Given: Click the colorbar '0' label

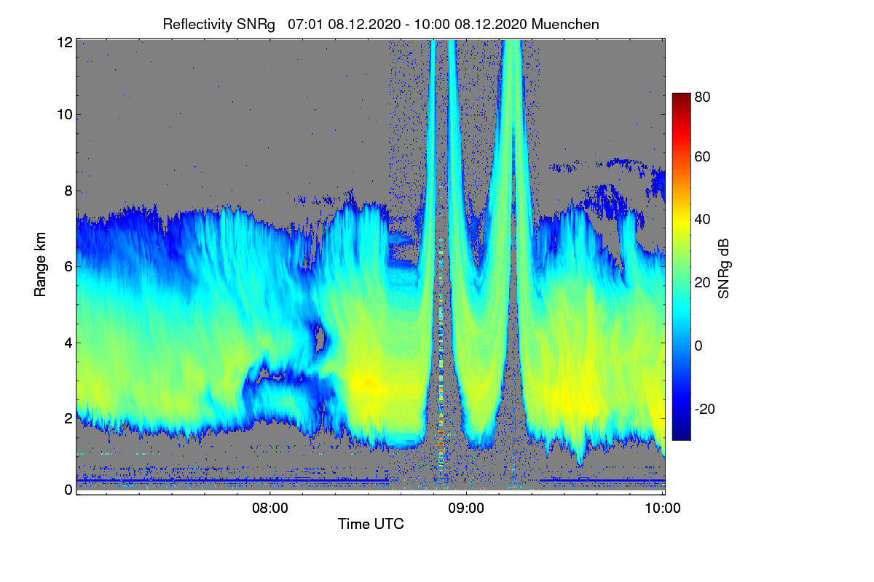Looking at the screenshot, I should click(x=698, y=346).
